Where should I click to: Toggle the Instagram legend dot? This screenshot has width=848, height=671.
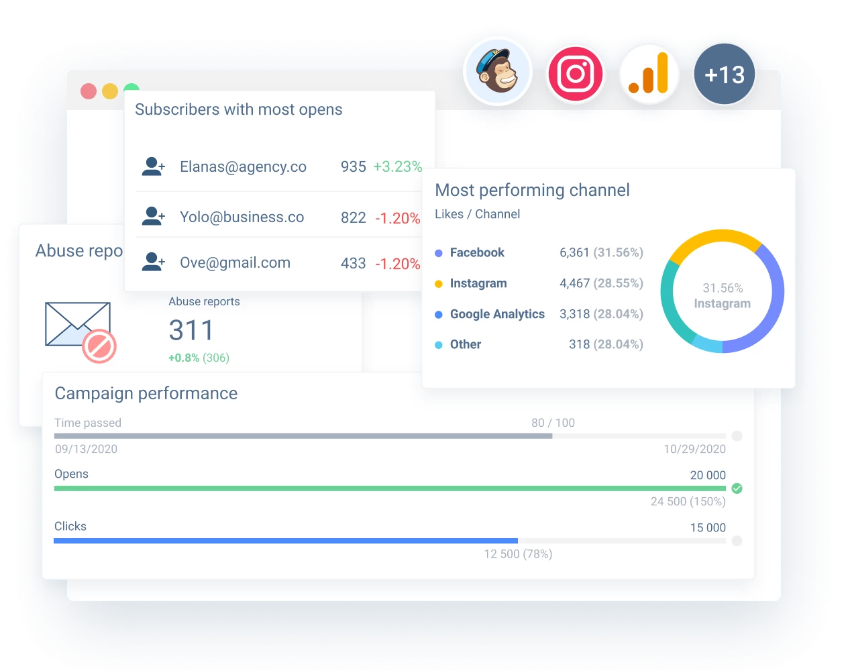tap(439, 284)
